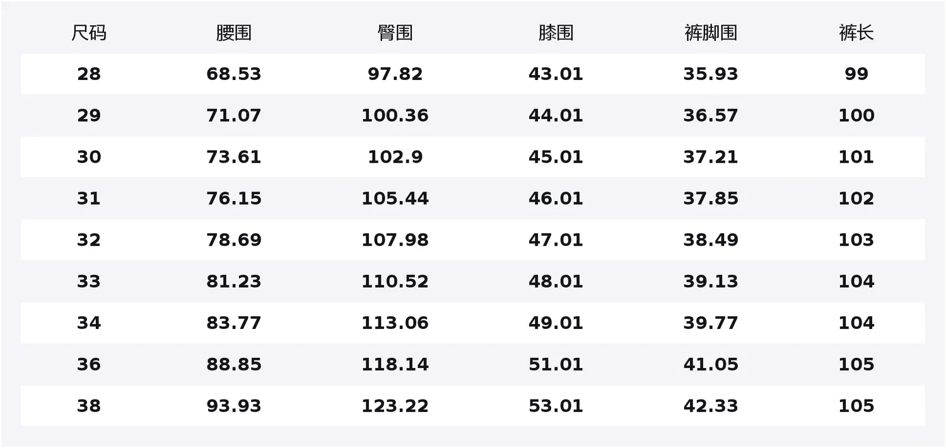This screenshot has height=448, width=946.
Task: Select the 膝围 column header
Action: click(556, 33)
